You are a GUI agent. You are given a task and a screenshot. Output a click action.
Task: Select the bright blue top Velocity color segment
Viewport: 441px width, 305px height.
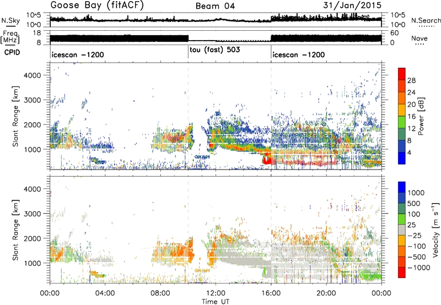[x=402, y=187]
